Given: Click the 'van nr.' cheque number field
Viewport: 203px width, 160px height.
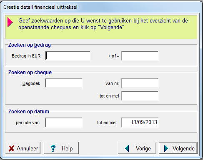Looking at the screenshot, I should (140, 83).
